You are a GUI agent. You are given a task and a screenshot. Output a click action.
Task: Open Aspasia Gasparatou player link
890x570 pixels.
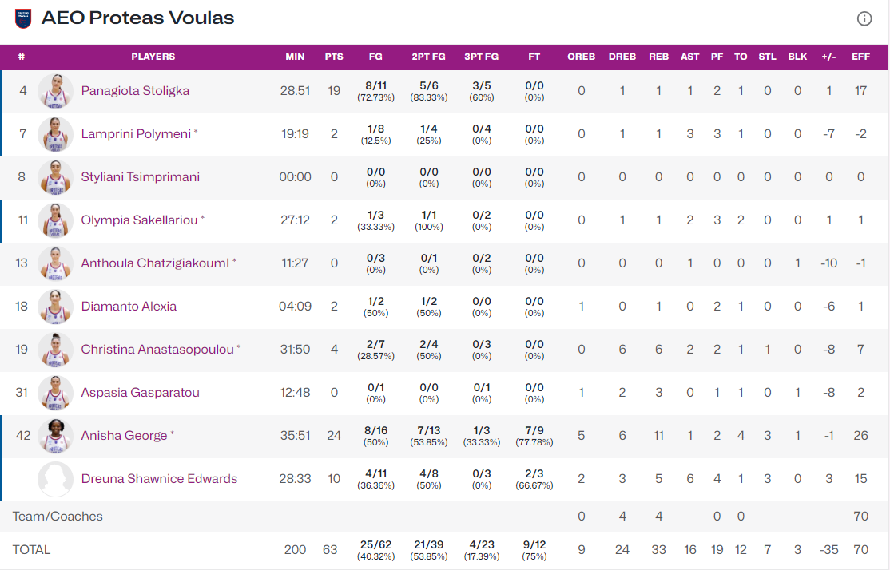tap(140, 393)
